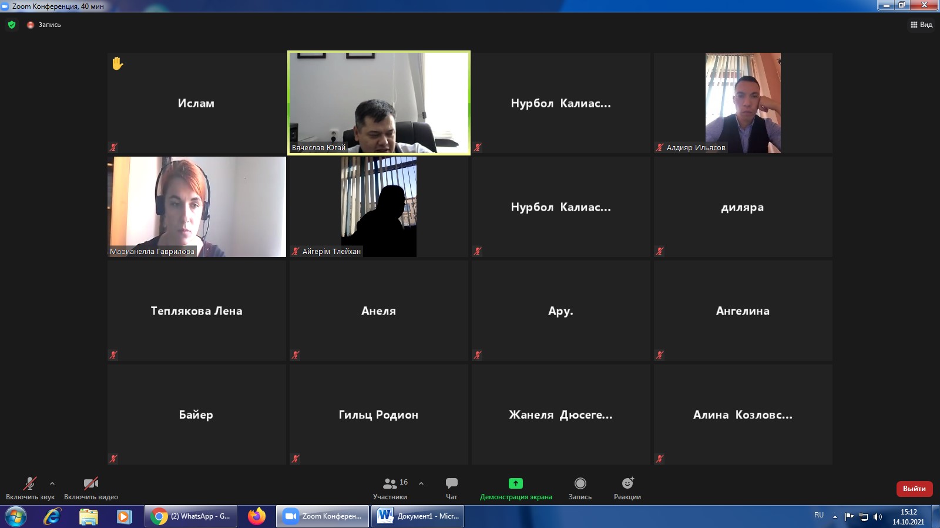The width and height of the screenshot is (940, 528).
Task: Select Марианелла Гаврилова video tile
Action: coord(197,207)
